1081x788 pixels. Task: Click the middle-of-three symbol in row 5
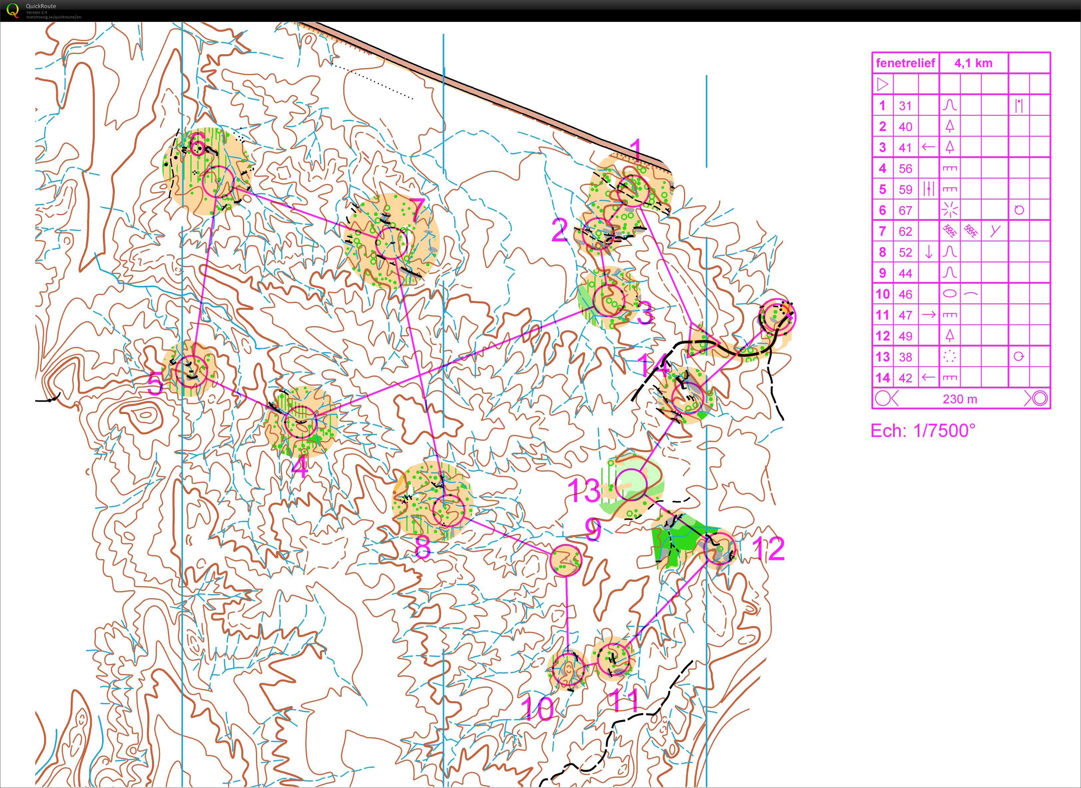click(928, 189)
